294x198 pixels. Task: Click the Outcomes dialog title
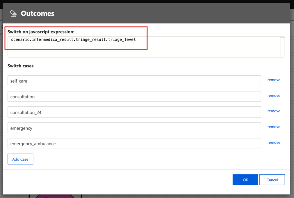click(38, 13)
